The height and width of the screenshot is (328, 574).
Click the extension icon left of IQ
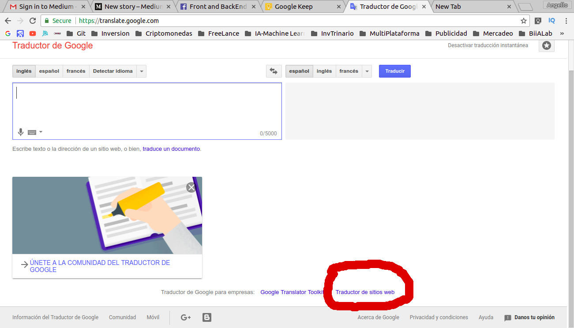point(538,21)
